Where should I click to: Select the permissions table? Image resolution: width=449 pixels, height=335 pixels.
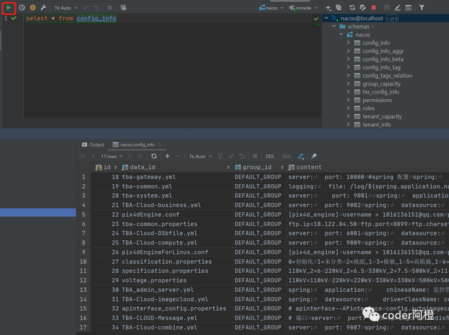coord(377,100)
